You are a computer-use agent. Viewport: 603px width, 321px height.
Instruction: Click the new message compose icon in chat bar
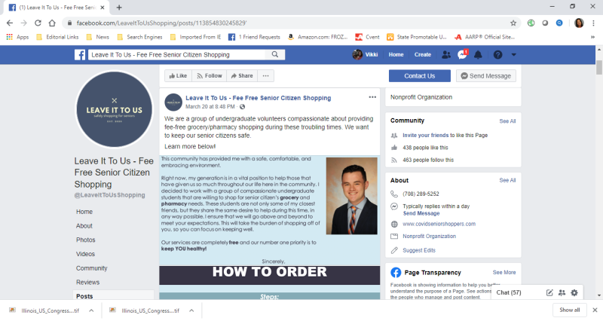[549, 292]
